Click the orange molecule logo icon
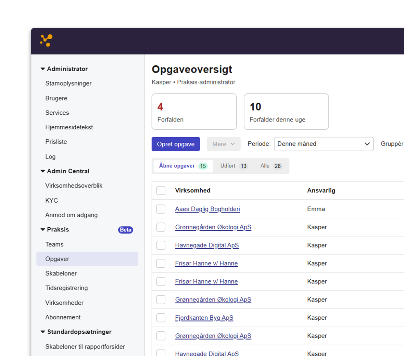The image size is (404, 356). [x=46, y=40]
